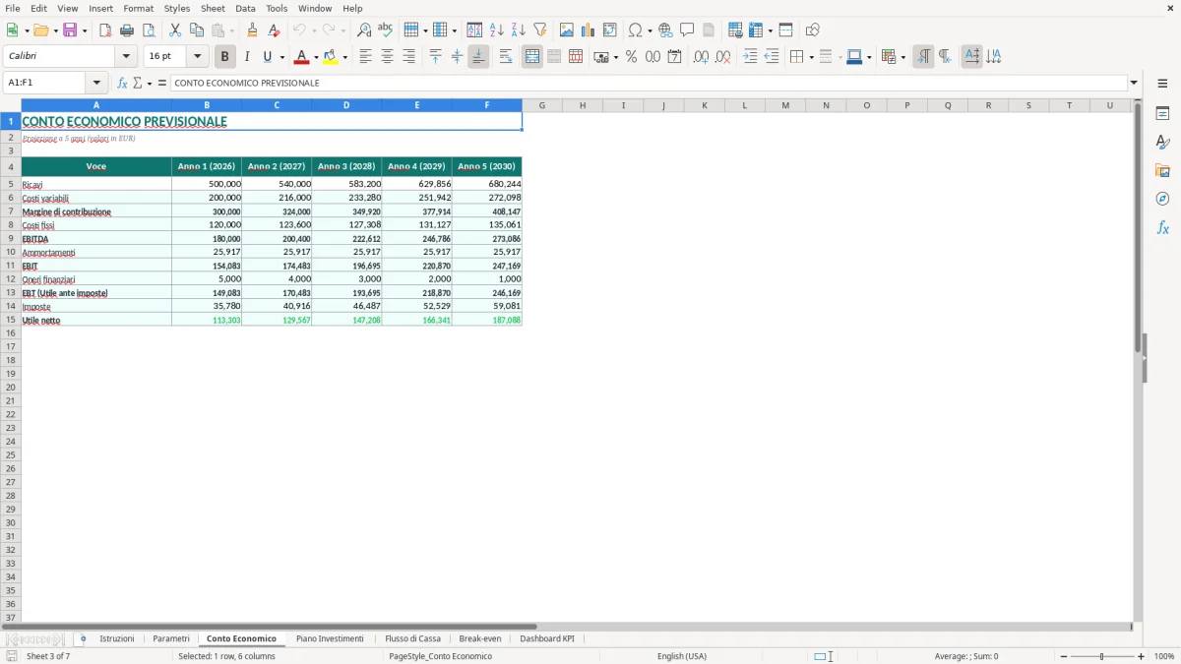Click the formula bar input line
This screenshot has width=1181, height=664.
(x=649, y=84)
